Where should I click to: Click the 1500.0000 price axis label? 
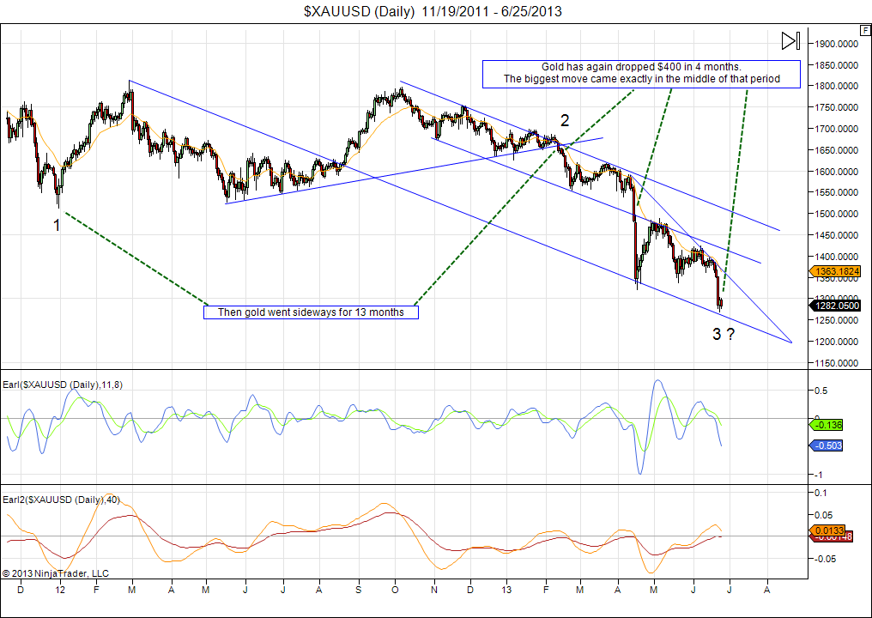point(836,214)
